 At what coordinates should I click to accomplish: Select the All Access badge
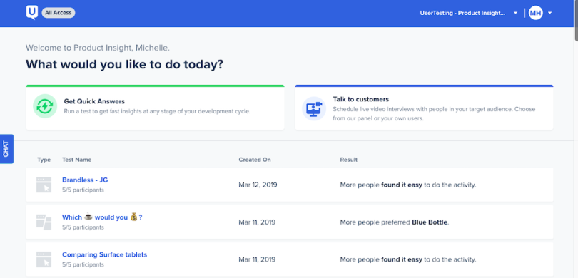click(59, 13)
